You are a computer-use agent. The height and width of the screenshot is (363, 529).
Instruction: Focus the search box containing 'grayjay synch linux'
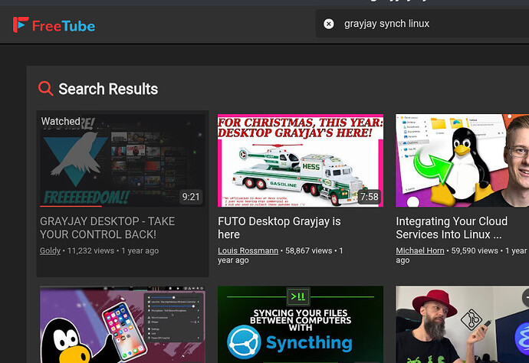(x=422, y=24)
